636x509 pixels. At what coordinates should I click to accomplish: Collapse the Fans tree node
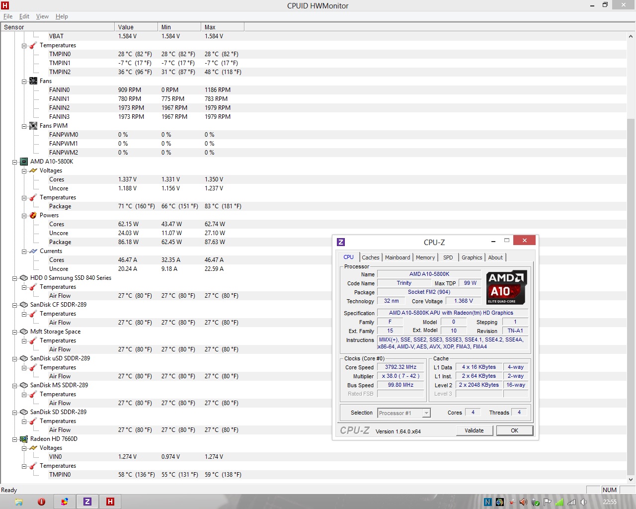click(24, 82)
